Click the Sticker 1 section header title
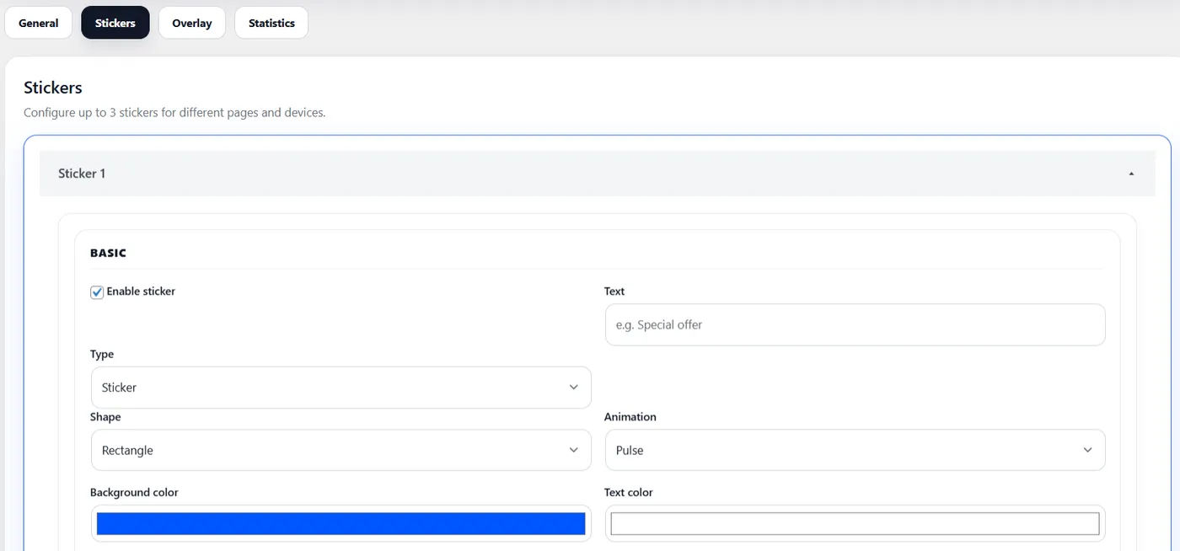This screenshot has height=551, width=1180. click(x=82, y=174)
